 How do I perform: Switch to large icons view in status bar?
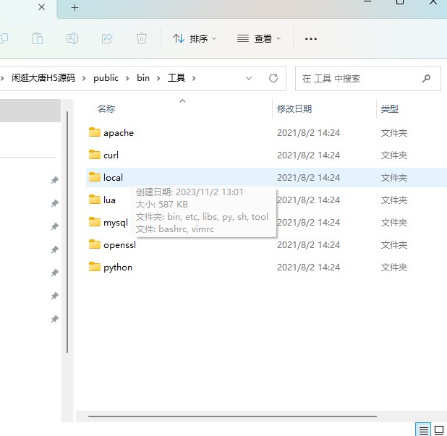(x=438, y=429)
